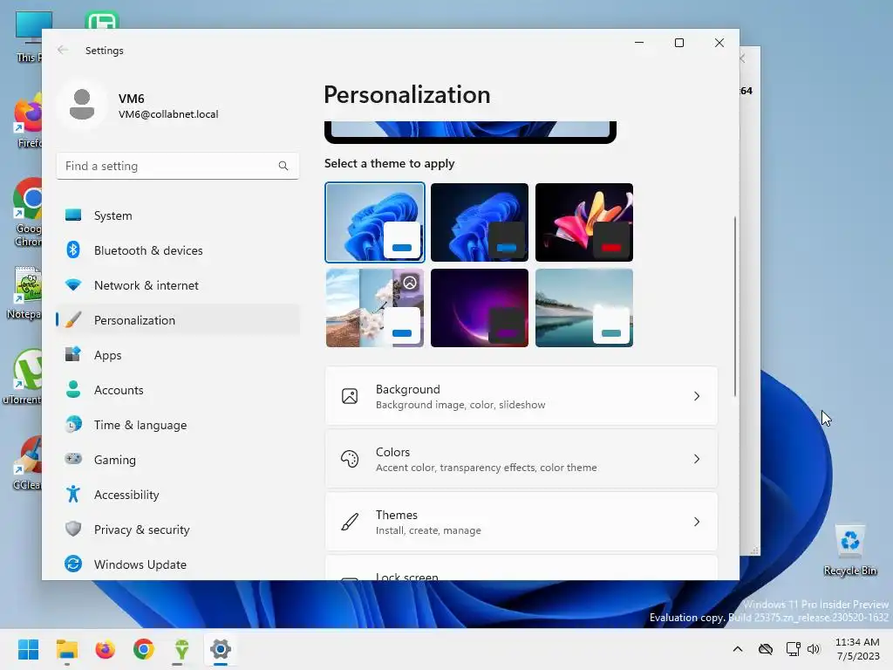Go to Network & internet settings
The height and width of the screenshot is (670, 893).
(178, 285)
